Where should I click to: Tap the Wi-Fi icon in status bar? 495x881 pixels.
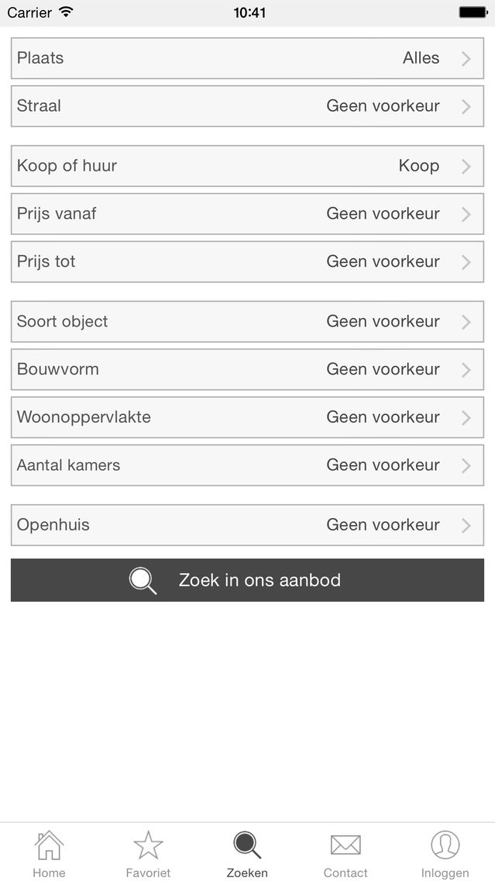[66, 12]
